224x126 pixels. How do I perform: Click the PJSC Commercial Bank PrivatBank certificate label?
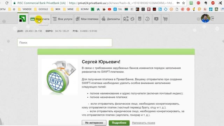point(41,3)
